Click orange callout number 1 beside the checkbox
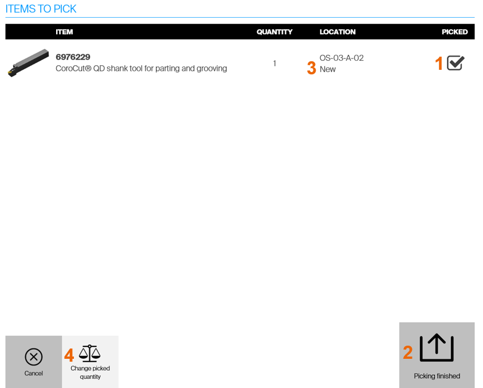The width and height of the screenshot is (483, 388). point(439,64)
